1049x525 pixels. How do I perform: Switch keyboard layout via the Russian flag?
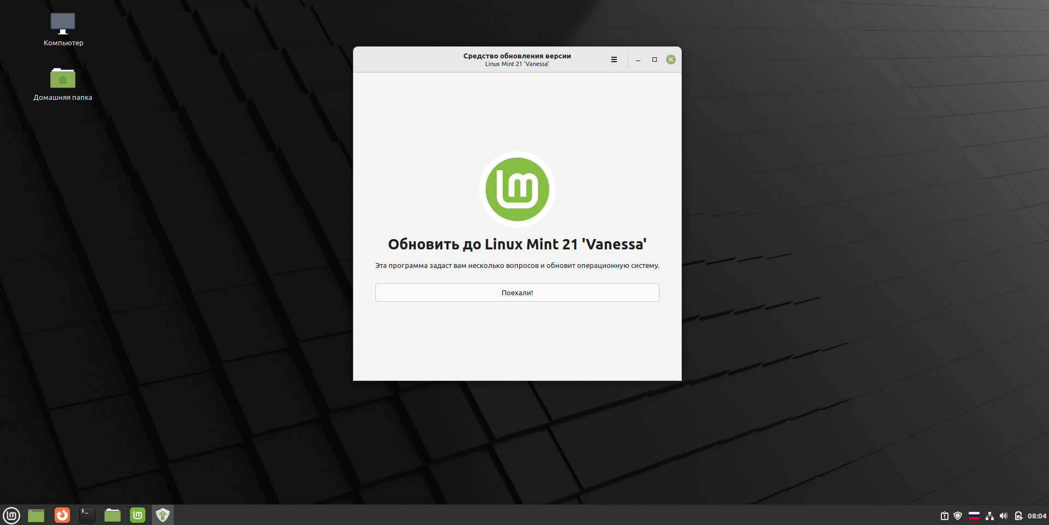coord(975,516)
